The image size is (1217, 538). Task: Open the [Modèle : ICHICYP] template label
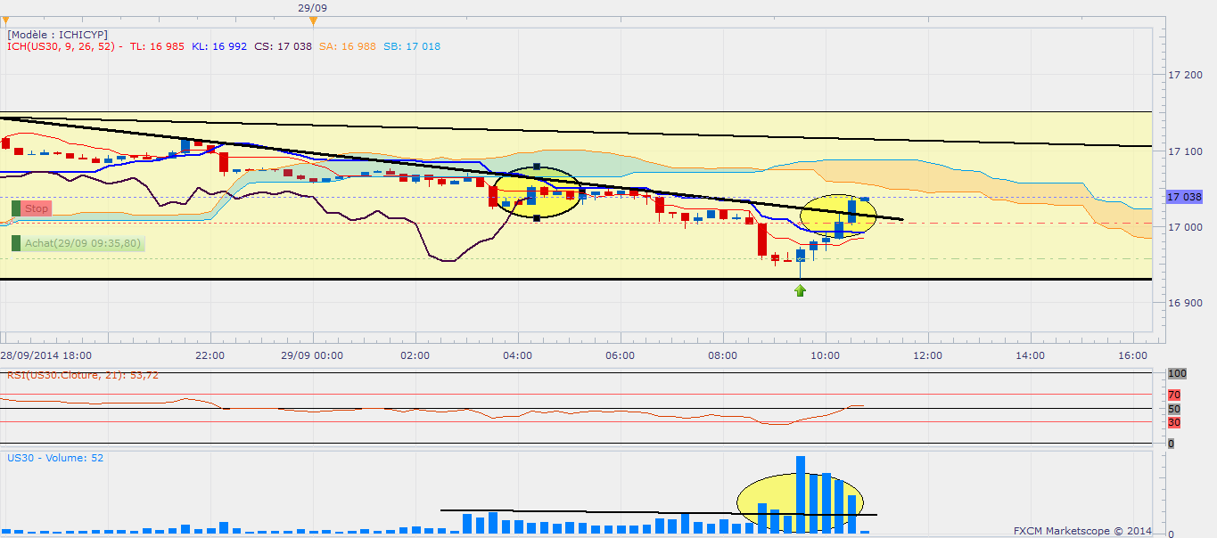(57, 34)
